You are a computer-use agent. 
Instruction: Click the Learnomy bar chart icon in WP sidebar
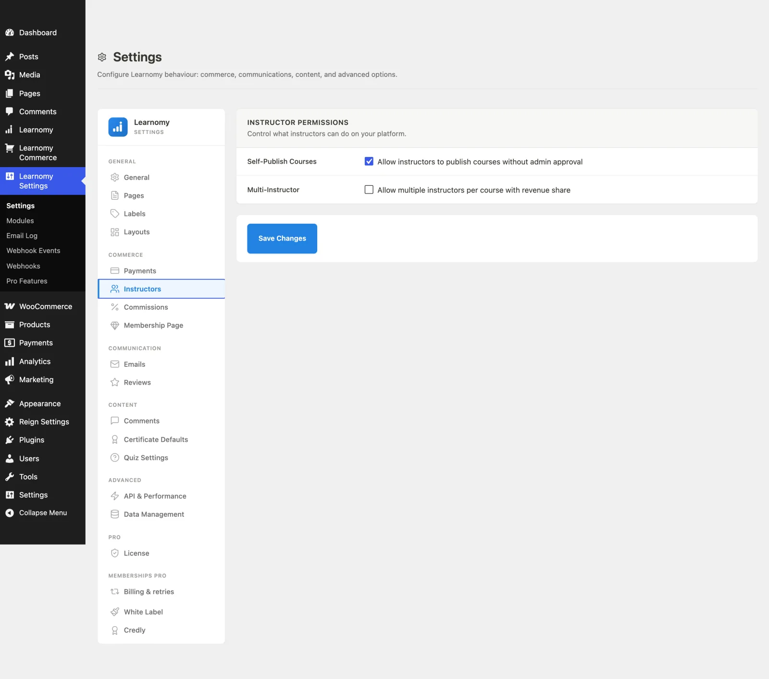point(10,130)
